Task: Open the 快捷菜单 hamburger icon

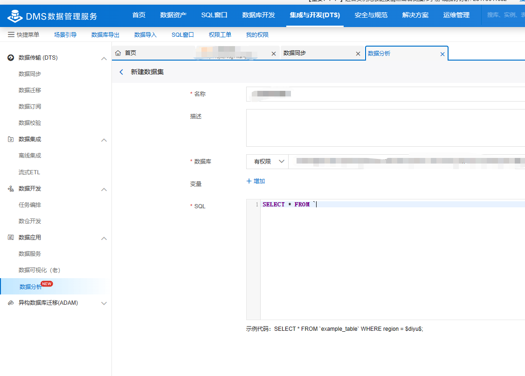Action: pos(11,34)
